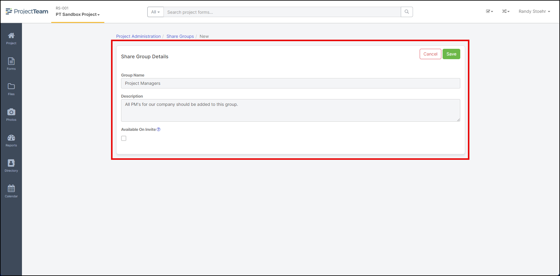The height and width of the screenshot is (276, 560).
Task: Click the Description resize handle
Action: click(x=458, y=120)
